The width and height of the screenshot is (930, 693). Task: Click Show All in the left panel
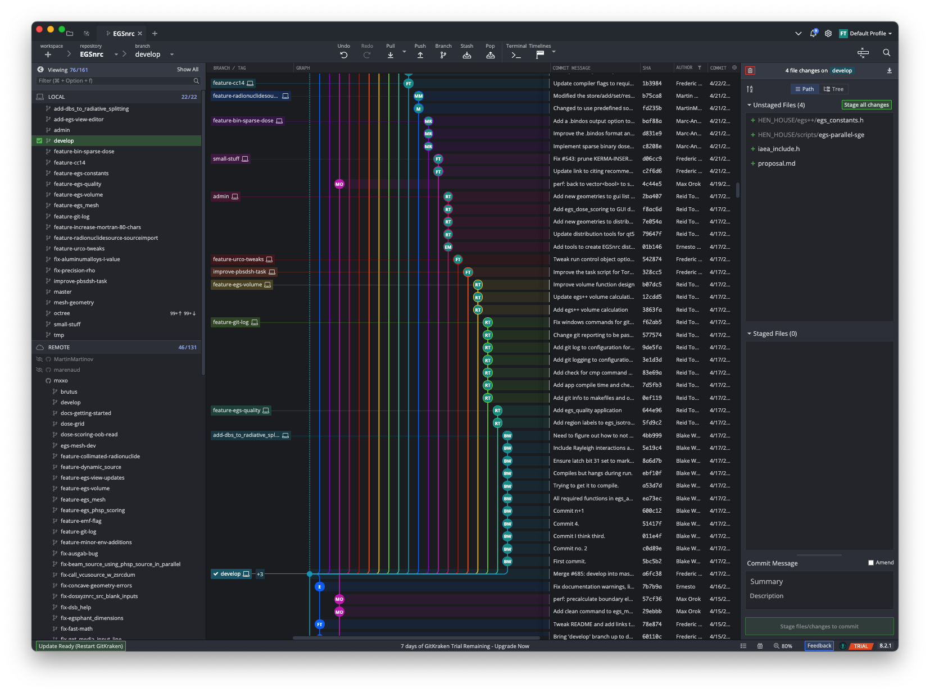(x=188, y=70)
